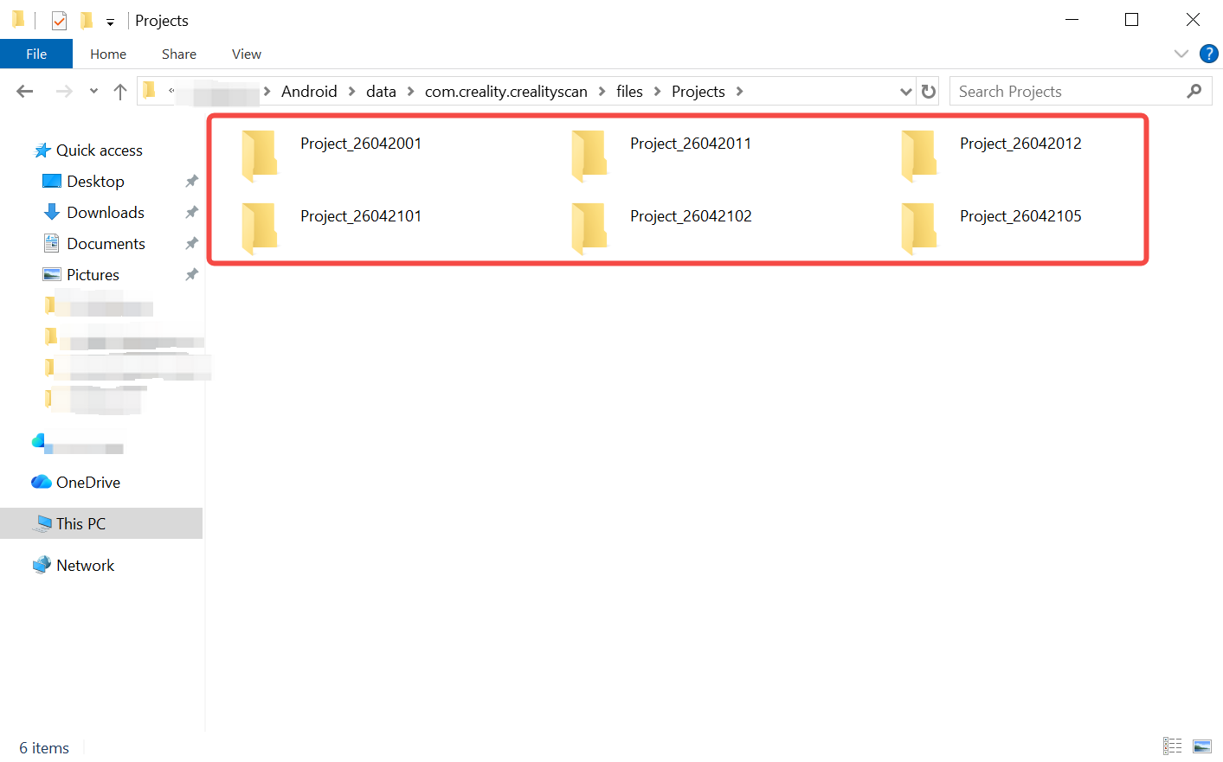The image size is (1223, 762).
Task: Click Properties icon in quick access toolbar
Action: point(59,21)
